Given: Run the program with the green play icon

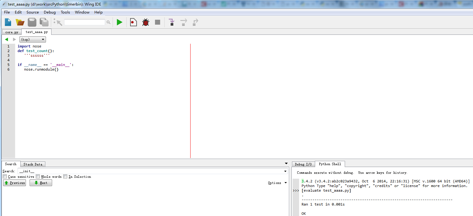Looking at the screenshot, I should pyautogui.click(x=119, y=22).
